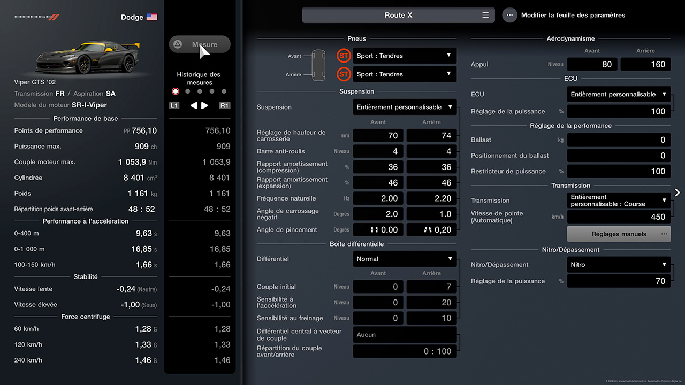Select the fourth measurement history dot
Screen dimensions: 685x385
point(212,91)
